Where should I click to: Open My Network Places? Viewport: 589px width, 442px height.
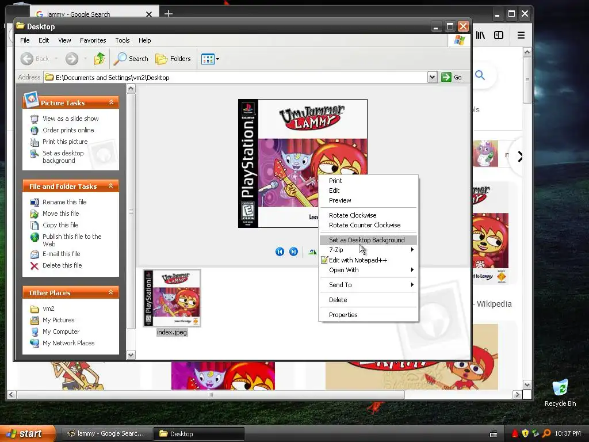69,343
